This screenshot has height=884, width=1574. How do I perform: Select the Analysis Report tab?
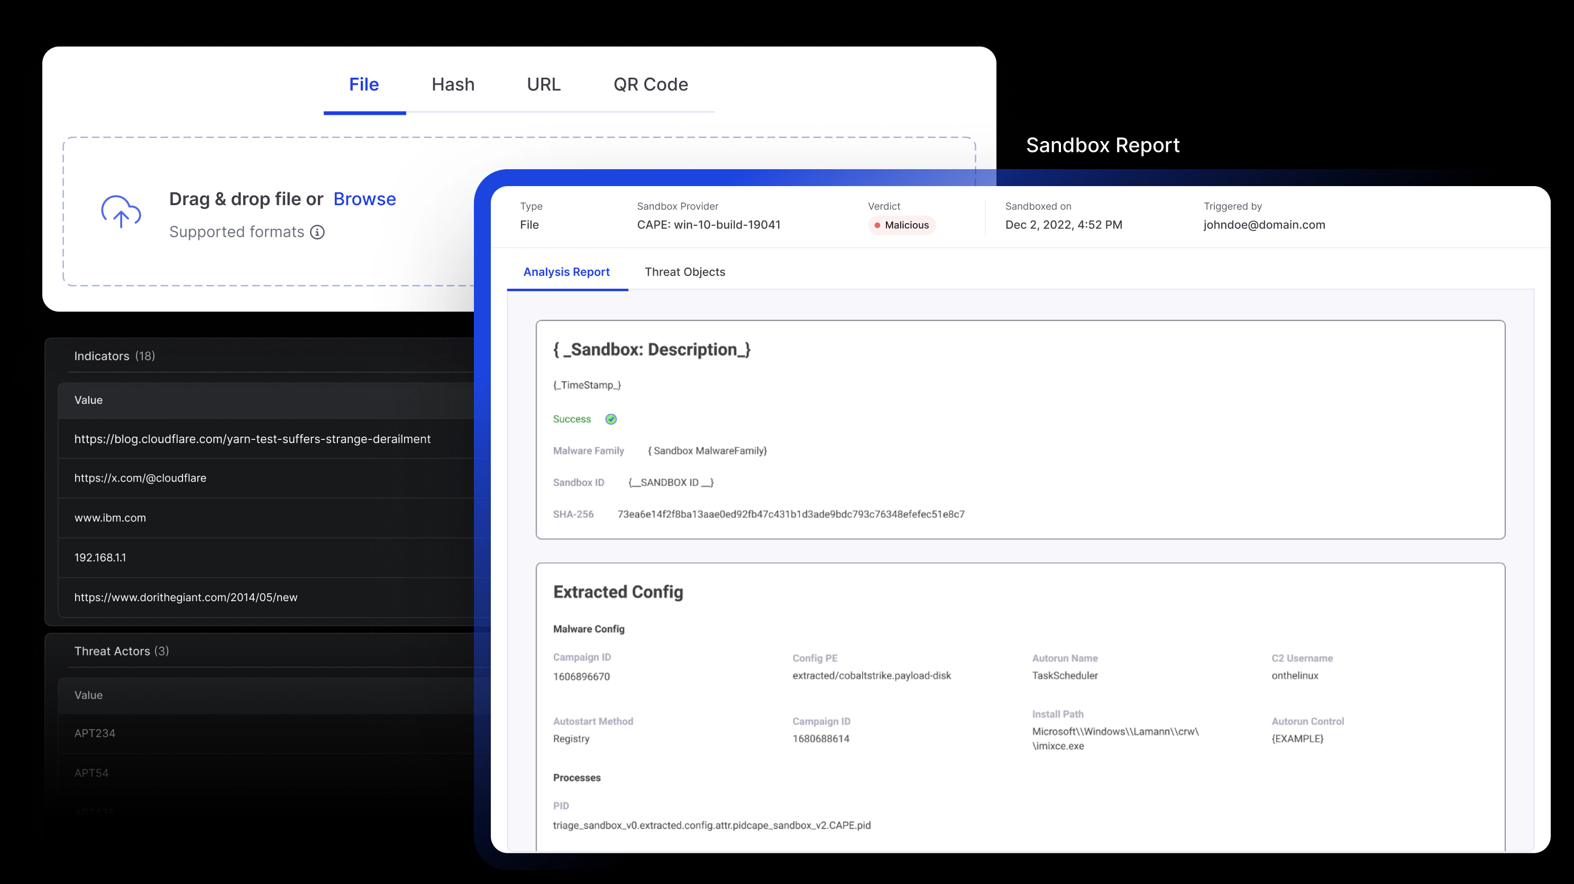click(566, 272)
